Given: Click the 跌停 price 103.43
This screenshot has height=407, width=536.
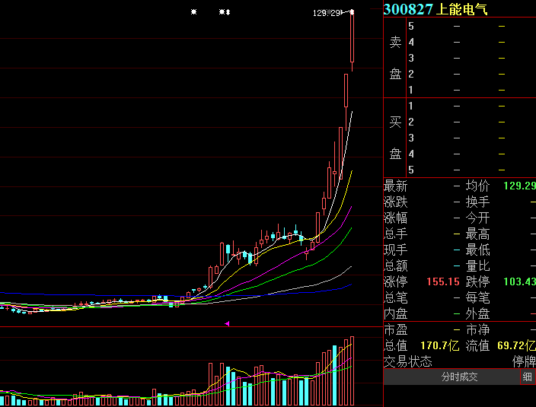Looking at the screenshot, I should 519,281.
